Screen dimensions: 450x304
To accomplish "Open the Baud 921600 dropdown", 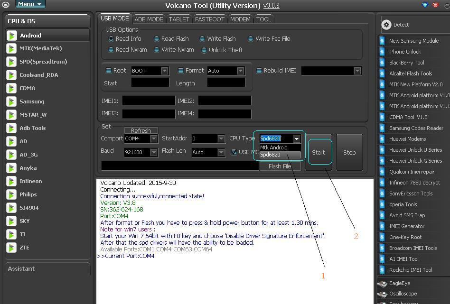I will click(154, 152).
